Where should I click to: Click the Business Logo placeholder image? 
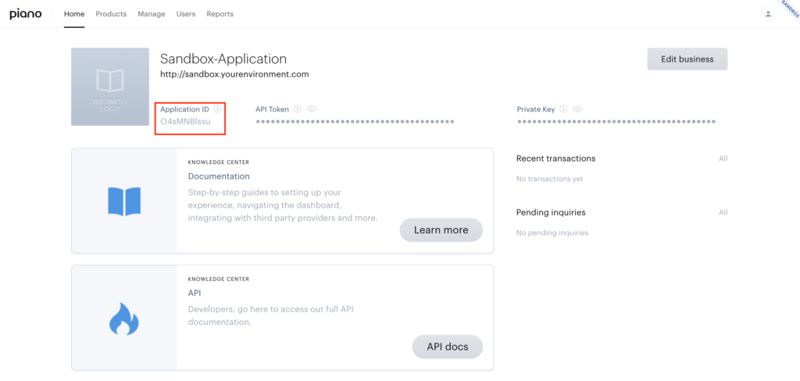click(x=110, y=87)
